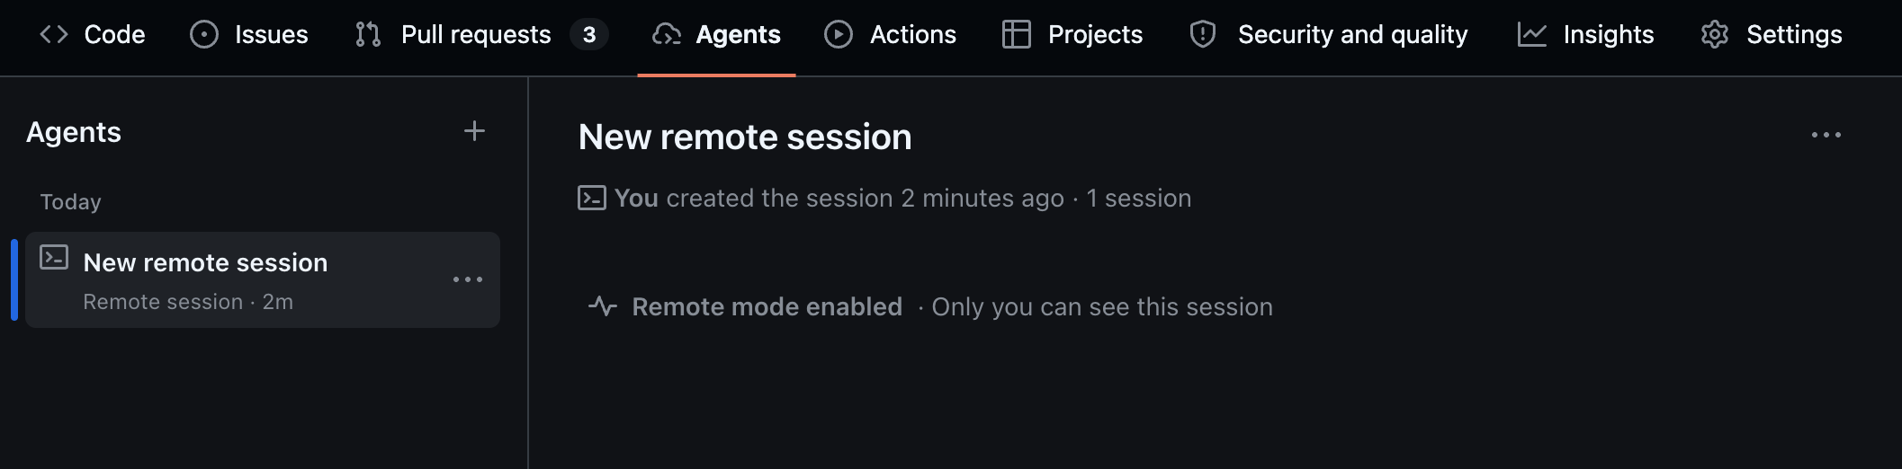Viewport: 1902px width, 469px height.
Task: Click the pull requests count badge
Action: (589, 34)
